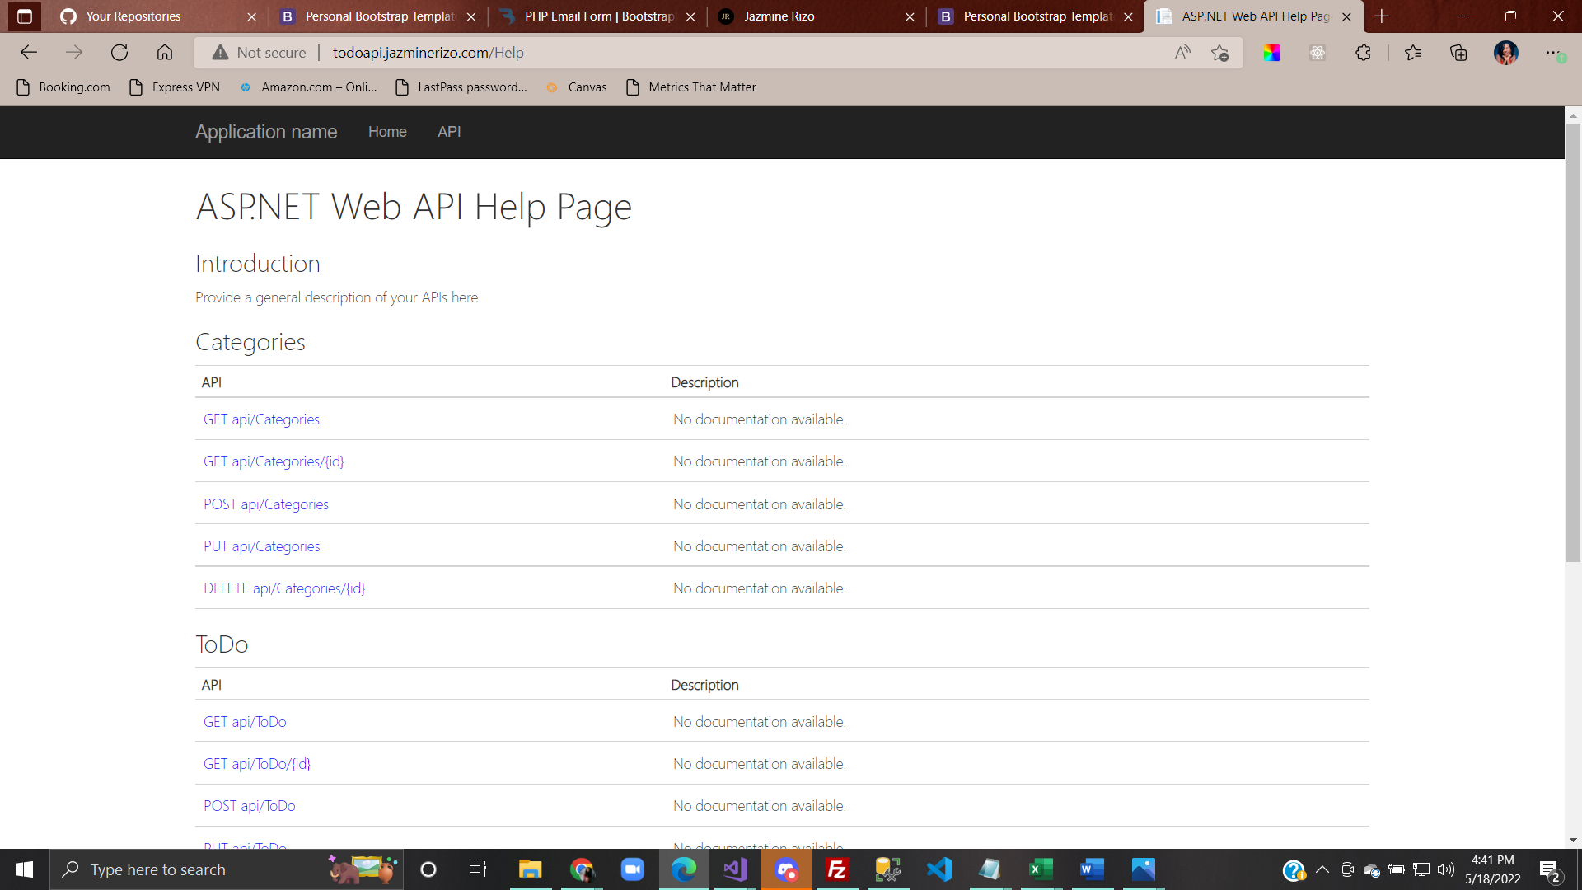Open the Collections icon in toolbar
Image resolution: width=1582 pixels, height=890 pixels.
pyautogui.click(x=1458, y=53)
